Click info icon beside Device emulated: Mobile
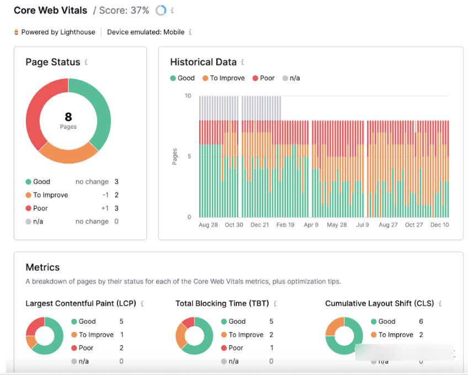468x375 pixels. [190, 32]
